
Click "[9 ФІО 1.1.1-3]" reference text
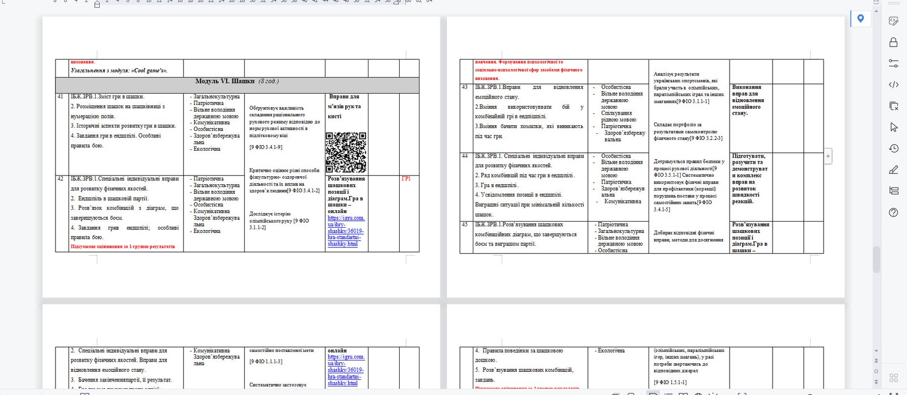tap(266, 362)
